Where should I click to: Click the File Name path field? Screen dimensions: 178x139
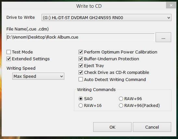tap(80, 37)
